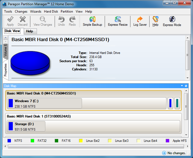Open the Tools menu
Screen dimensions: 193x158
8,12
